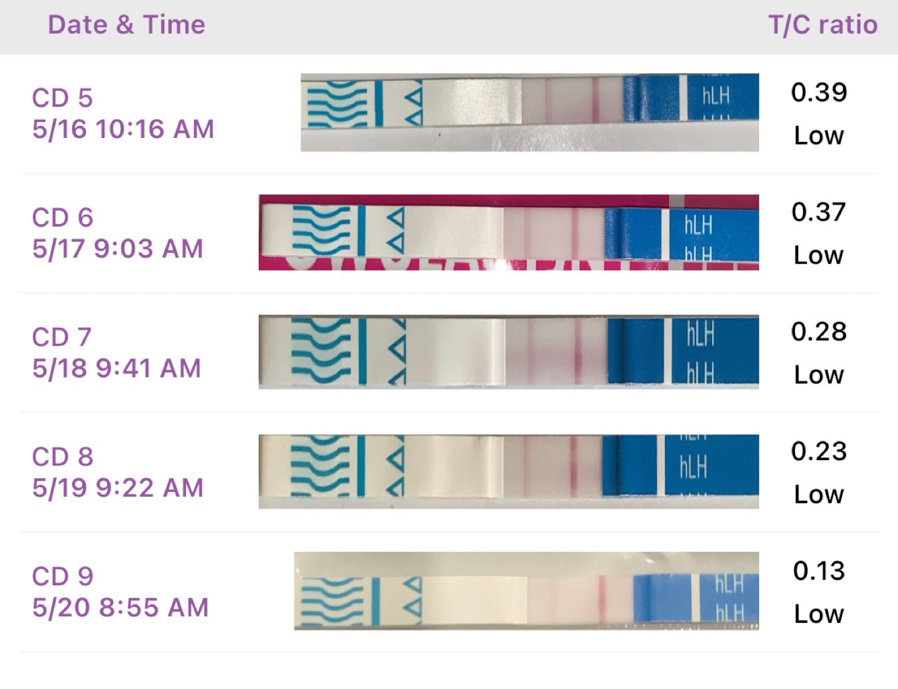Select the CD 6 5/17 9:03 AM entry

click(x=117, y=233)
